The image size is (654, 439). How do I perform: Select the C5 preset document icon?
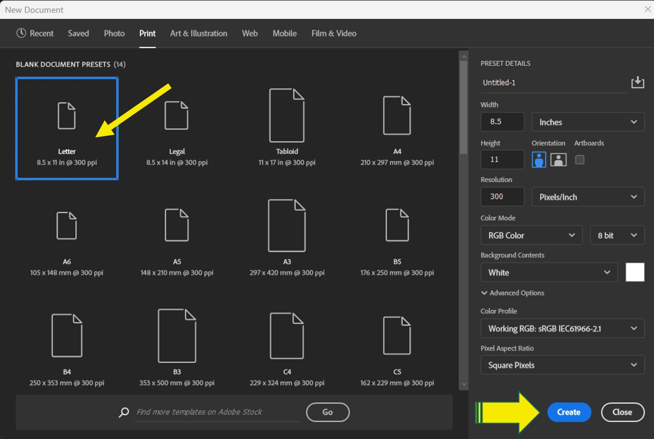click(397, 335)
